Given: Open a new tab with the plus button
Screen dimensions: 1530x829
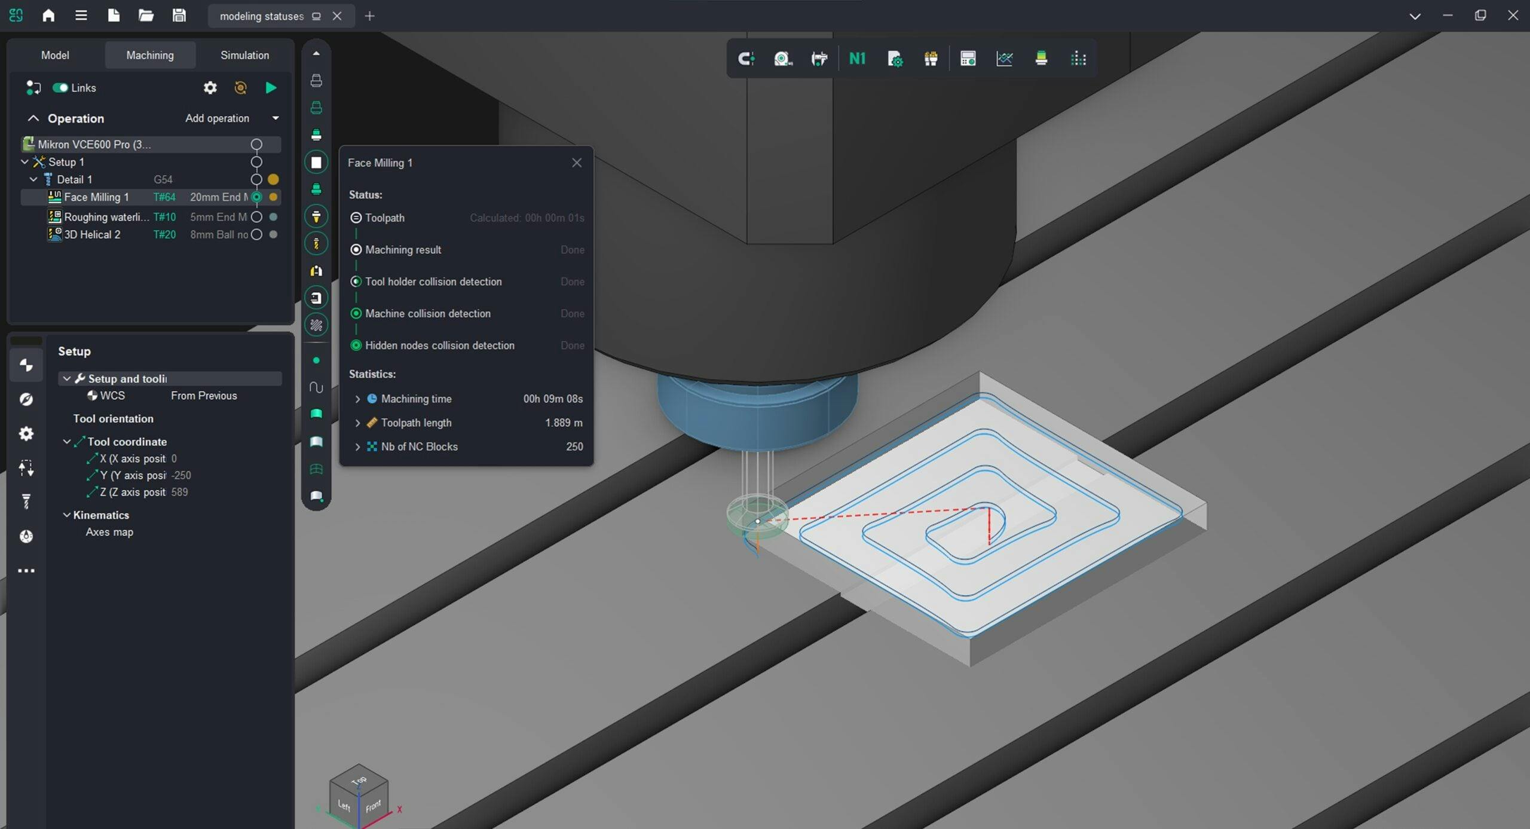Looking at the screenshot, I should point(369,16).
